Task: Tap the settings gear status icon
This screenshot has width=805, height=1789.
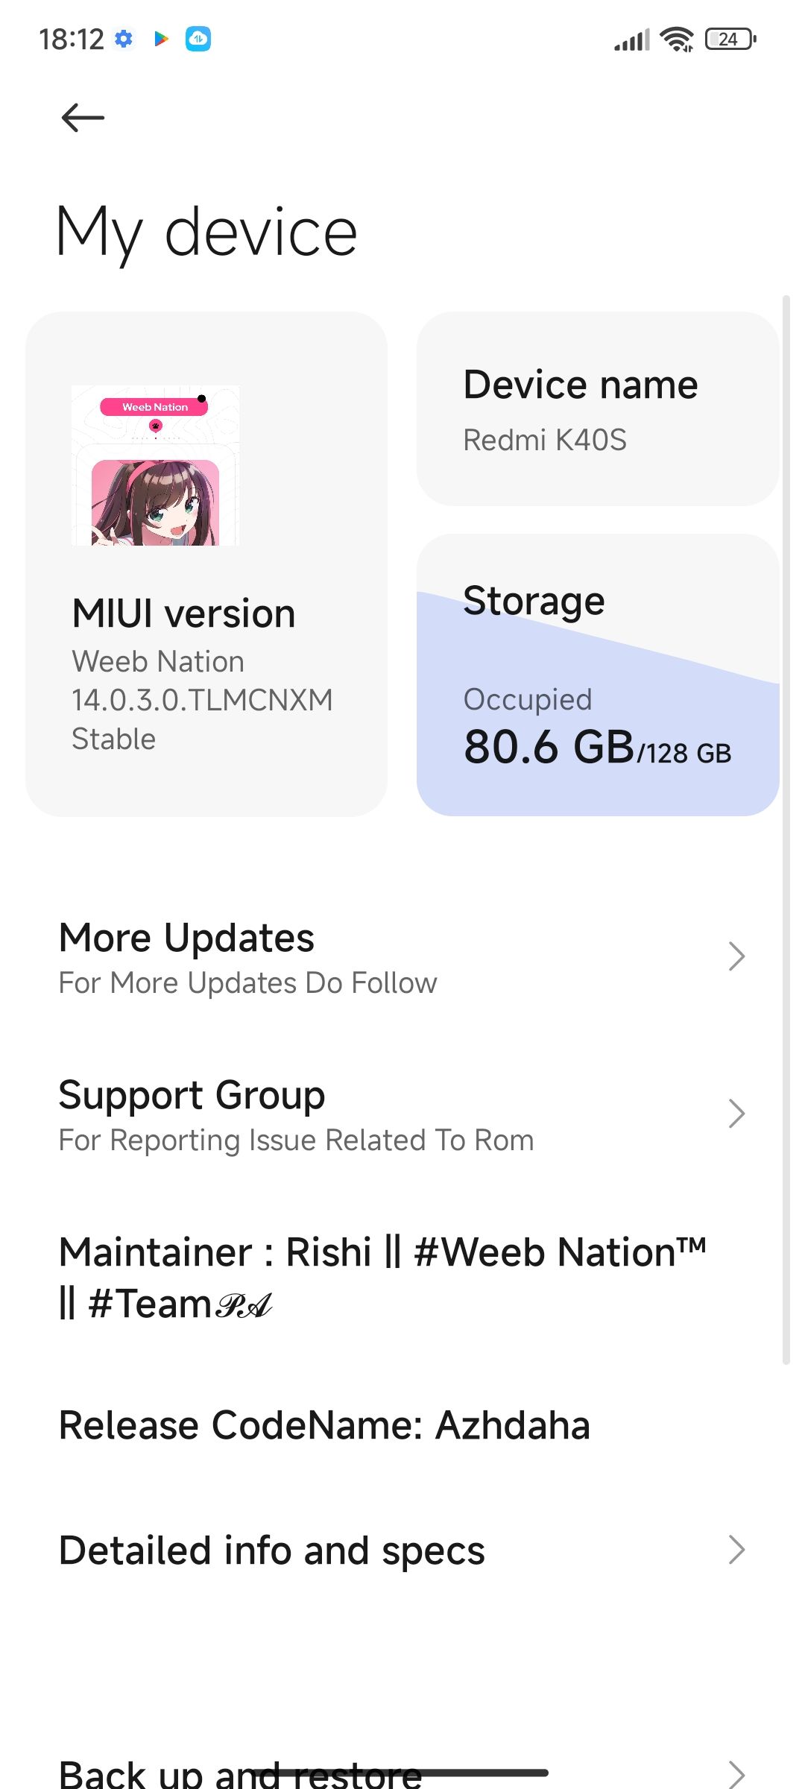Action: click(x=124, y=39)
